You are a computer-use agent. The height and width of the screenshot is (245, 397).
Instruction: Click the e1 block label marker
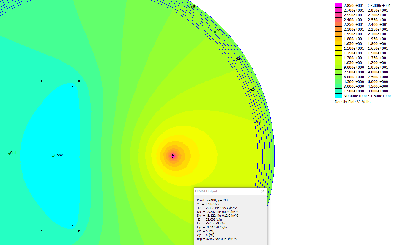coord(255,123)
